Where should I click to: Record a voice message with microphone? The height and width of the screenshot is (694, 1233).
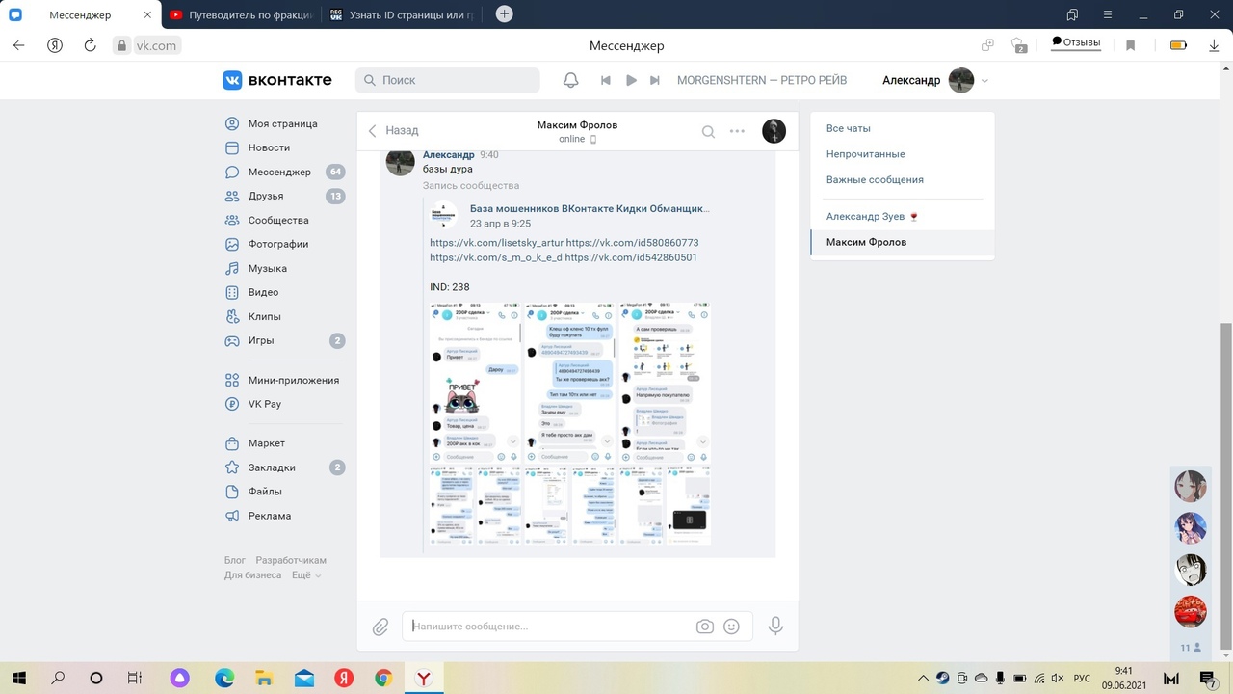[775, 627]
